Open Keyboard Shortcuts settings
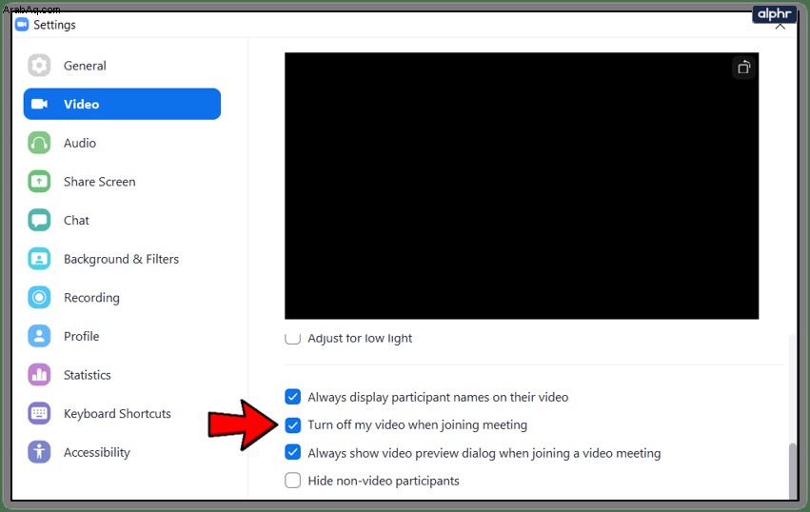The height and width of the screenshot is (512, 810). (x=122, y=413)
